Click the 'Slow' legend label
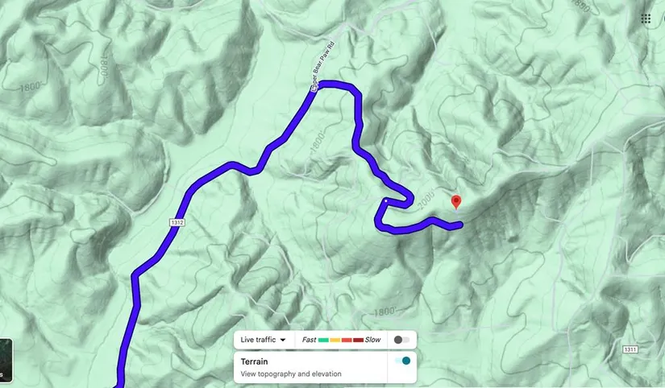 372,340
